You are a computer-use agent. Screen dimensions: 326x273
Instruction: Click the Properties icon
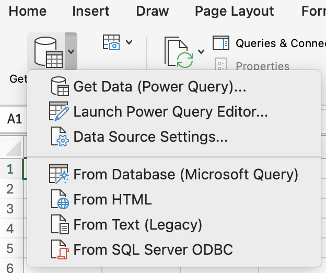221,64
